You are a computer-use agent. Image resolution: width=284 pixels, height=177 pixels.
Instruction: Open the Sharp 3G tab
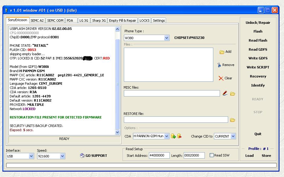pyautogui.click(x=99, y=21)
